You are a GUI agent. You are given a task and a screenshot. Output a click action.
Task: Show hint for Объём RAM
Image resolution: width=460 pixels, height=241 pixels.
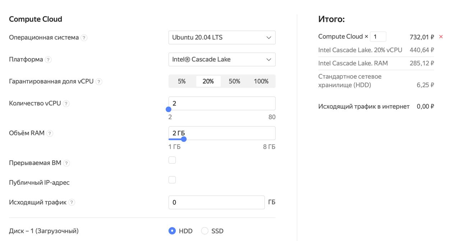tap(50, 133)
